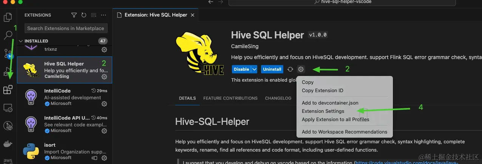Viewport: 482px width, 164px height.
Task: Switch to the CHANGELOG tab
Action: pos(278,98)
